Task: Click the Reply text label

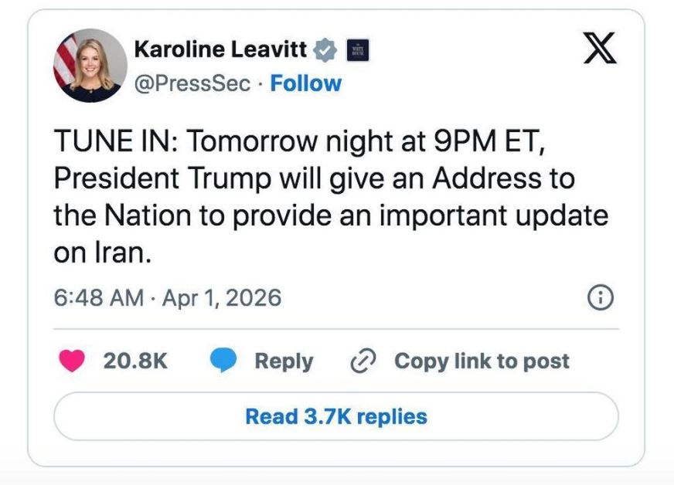Action: pyautogui.click(x=284, y=361)
